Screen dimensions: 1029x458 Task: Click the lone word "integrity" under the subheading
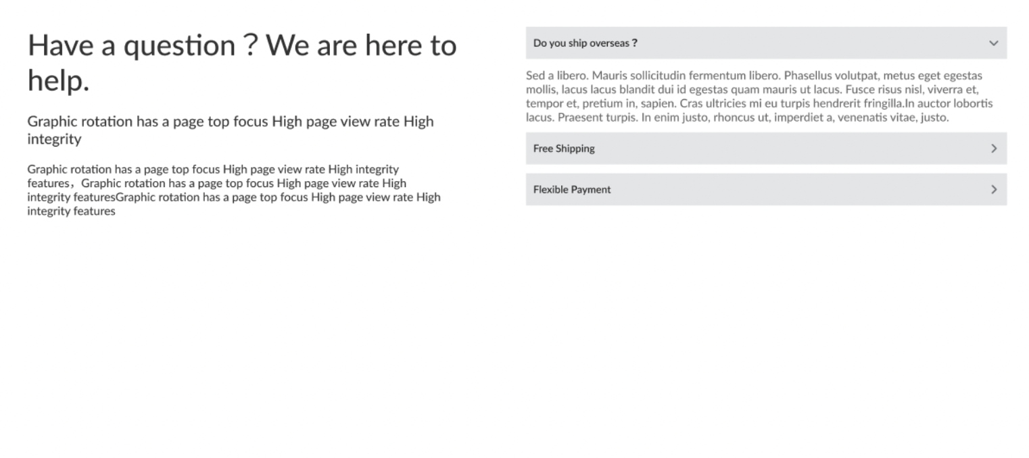click(x=54, y=140)
